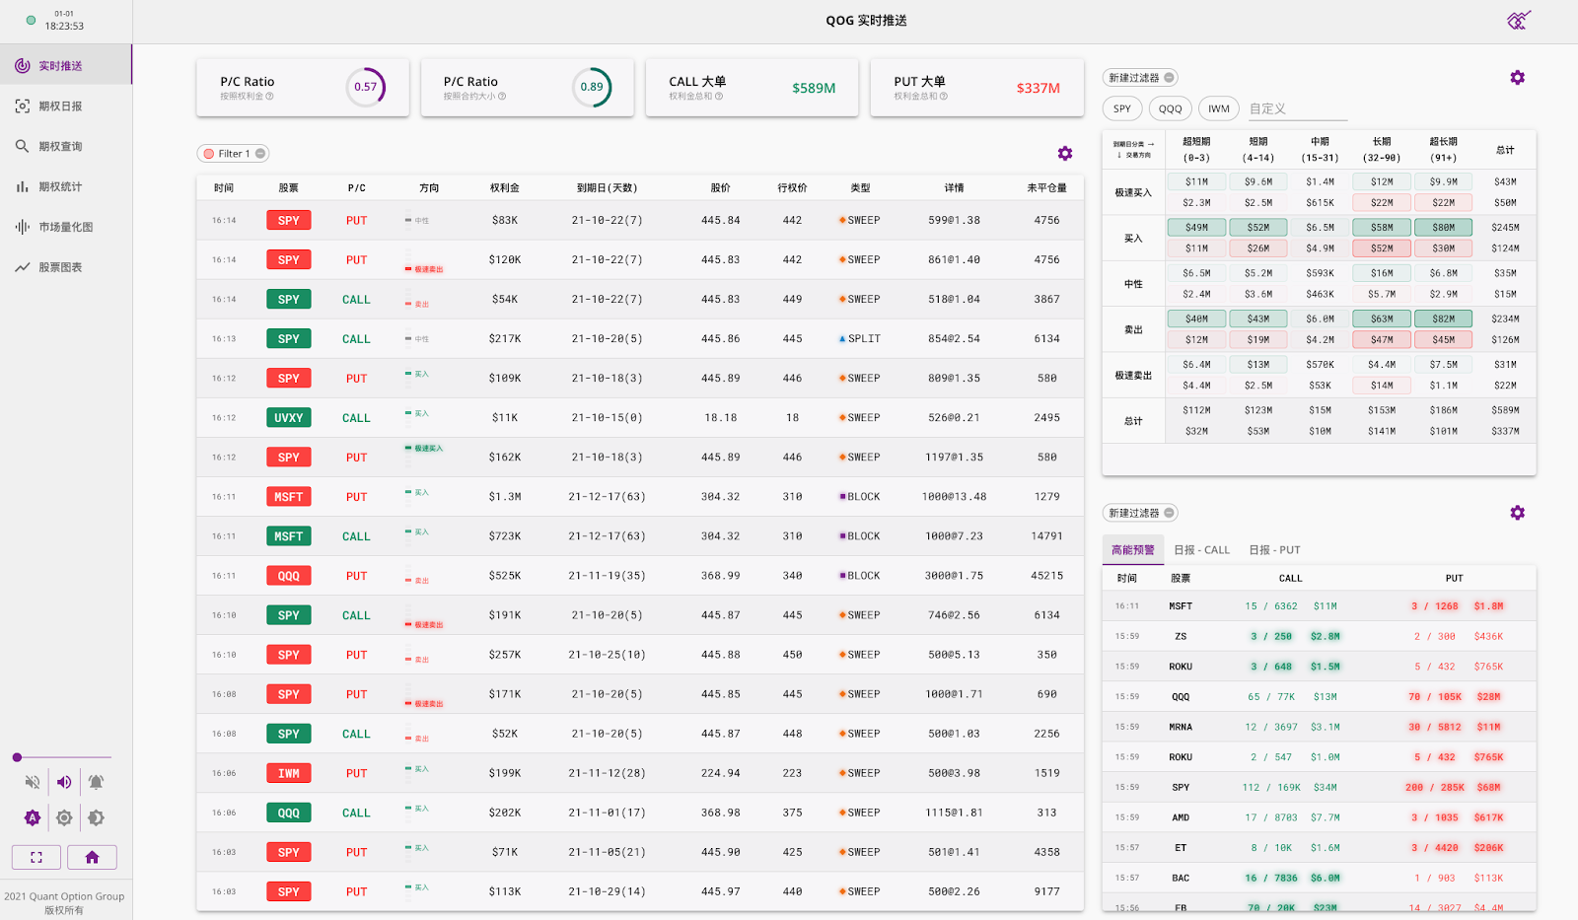The image size is (1578, 920).
Task: Click the 期权查询 magnifier icon
Action: coord(22,146)
